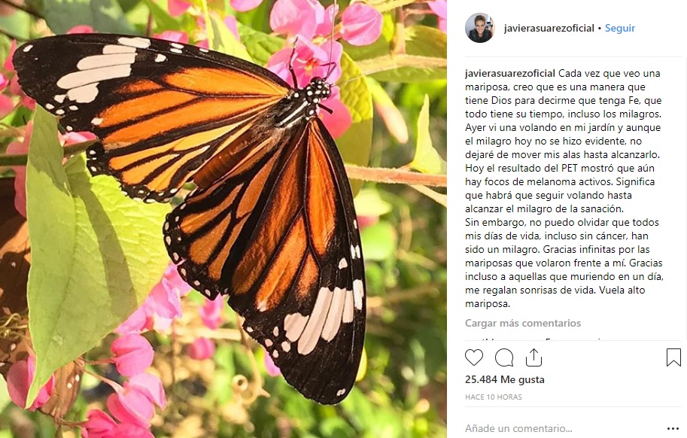Open the HACE 10 HORAS timestamp link
The image size is (687, 438).
click(x=493, y=397)
